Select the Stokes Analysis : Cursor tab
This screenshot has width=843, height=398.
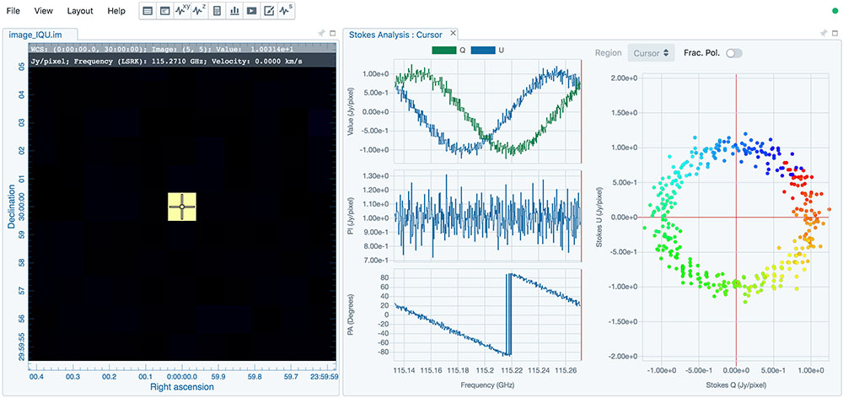pyautogui.click(x=396, y=34)
